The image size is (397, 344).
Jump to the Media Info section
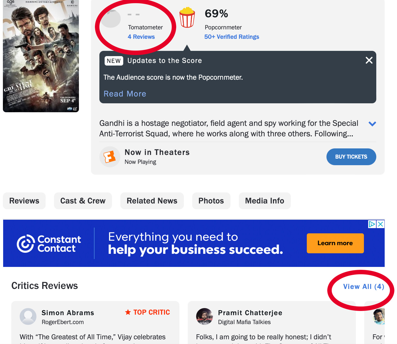pos(265,201)
